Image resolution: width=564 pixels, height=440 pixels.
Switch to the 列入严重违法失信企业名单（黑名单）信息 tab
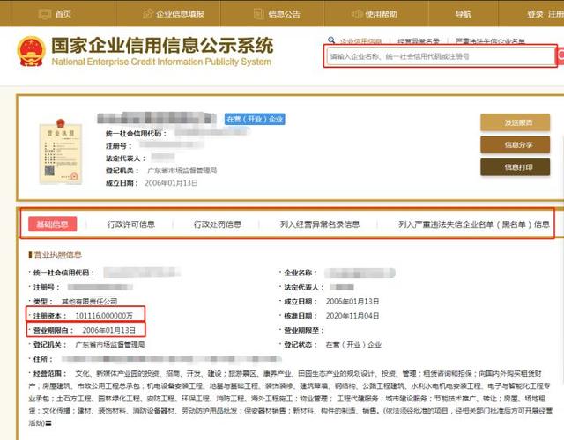(474, 224)
